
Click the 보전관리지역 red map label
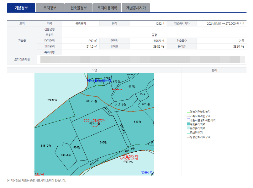click(x=129, y=159)
